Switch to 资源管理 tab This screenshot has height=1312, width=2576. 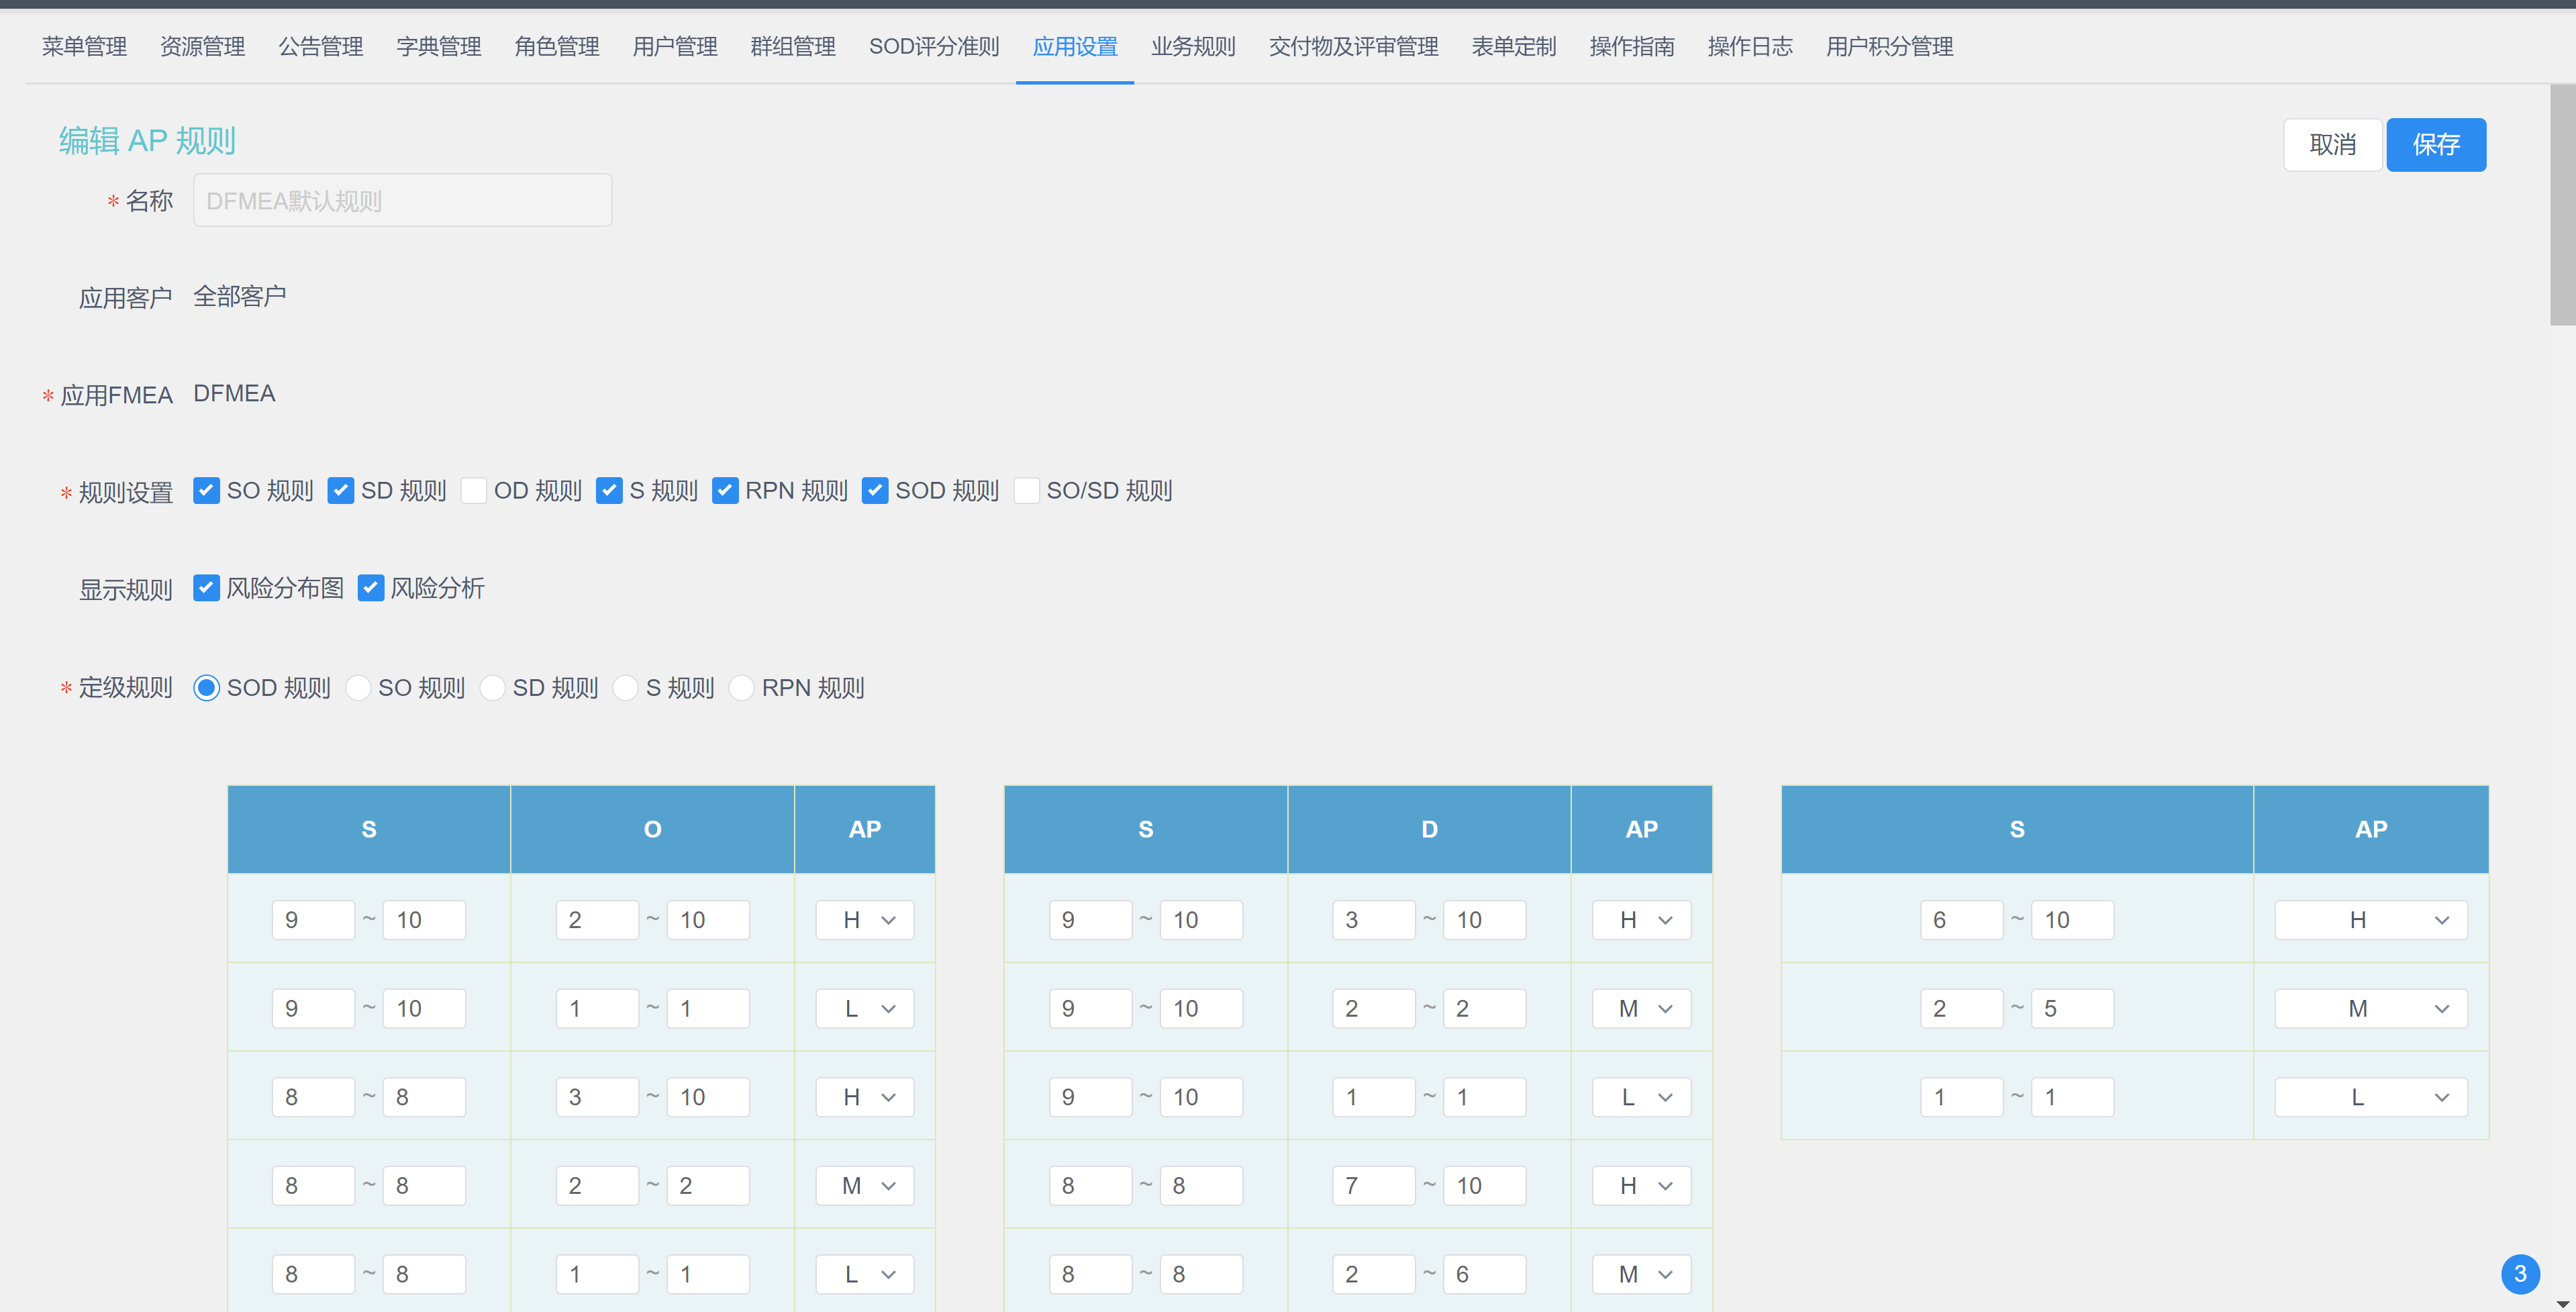(x=202, y=46)
